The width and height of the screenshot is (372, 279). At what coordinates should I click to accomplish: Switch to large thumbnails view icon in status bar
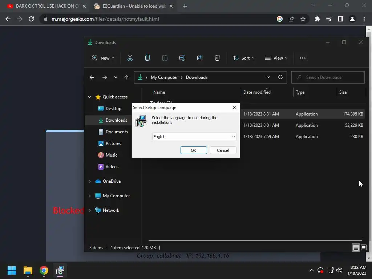(x=363, y=248)
